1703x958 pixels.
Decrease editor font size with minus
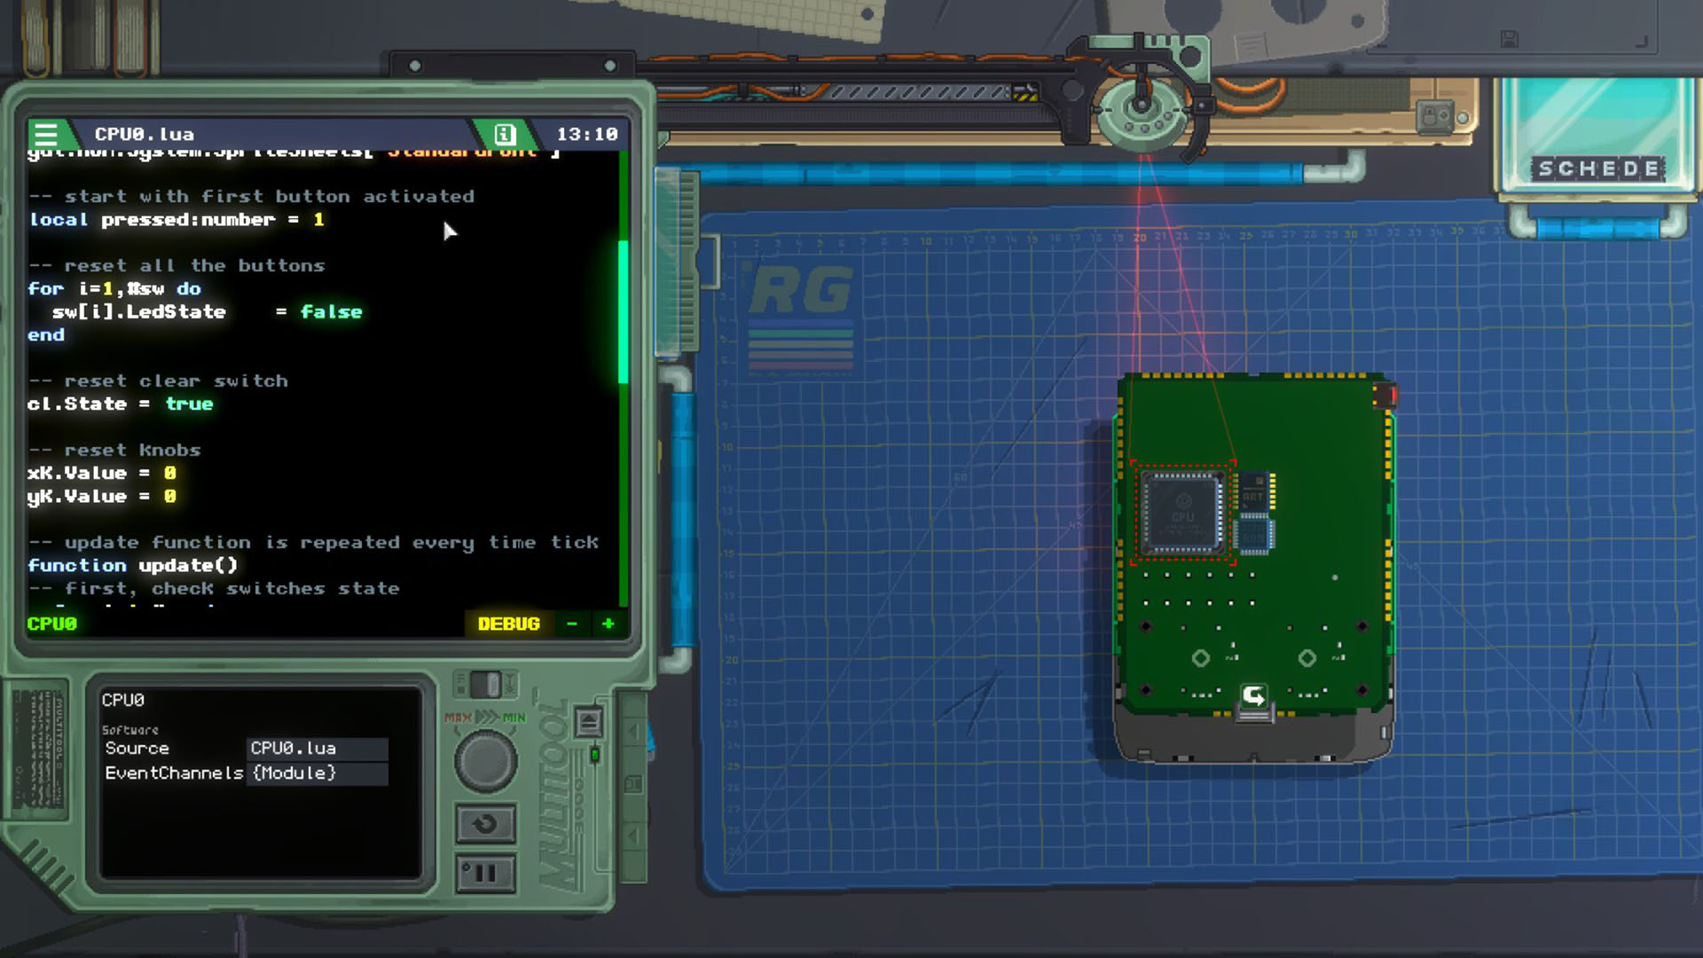572,624
